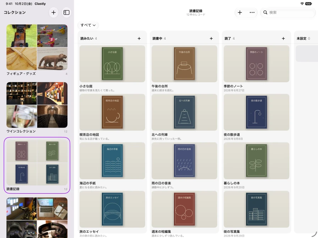318x238 pixels.
Task: Open the 週末の短編集 book cover
Action: (184, 209)
